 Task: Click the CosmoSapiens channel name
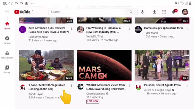(96, 94)
